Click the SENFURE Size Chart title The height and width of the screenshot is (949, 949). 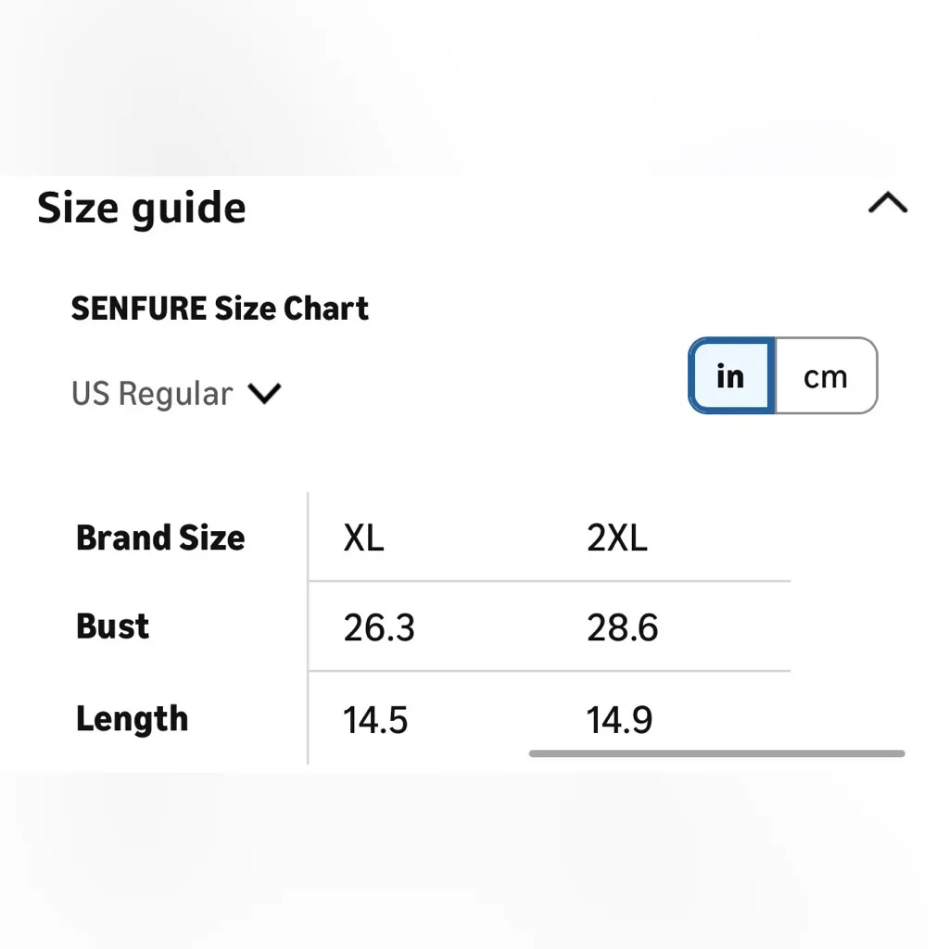pos(220,309)
